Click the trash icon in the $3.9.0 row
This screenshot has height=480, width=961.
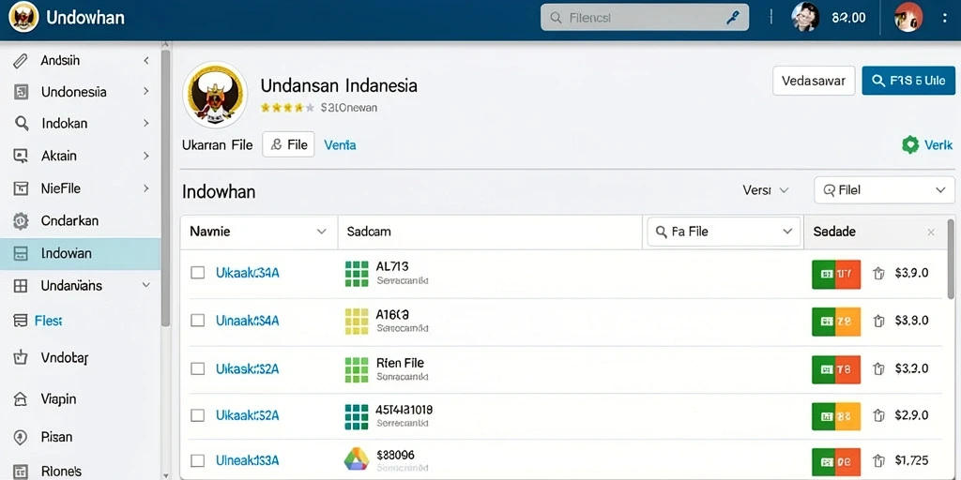878,273
